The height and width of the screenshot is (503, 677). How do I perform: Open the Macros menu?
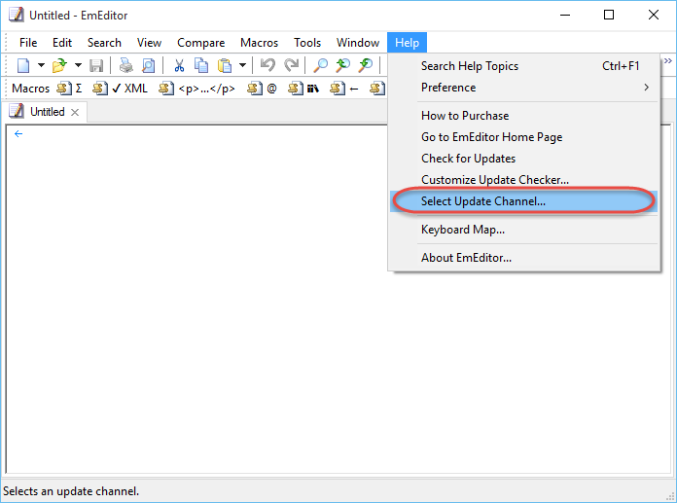click(260, 43)
